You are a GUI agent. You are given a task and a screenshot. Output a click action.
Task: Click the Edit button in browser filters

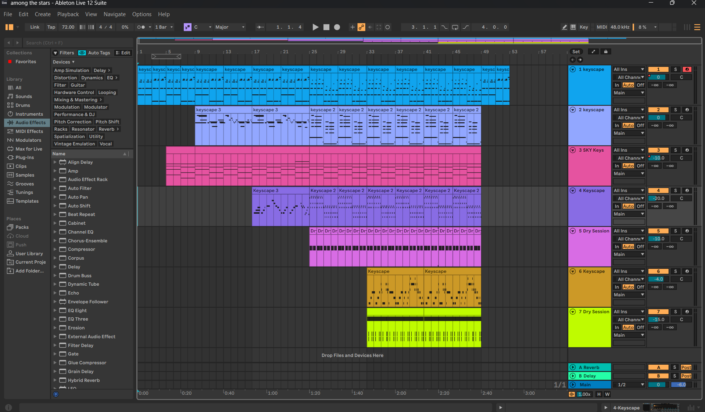coord(123,53)
